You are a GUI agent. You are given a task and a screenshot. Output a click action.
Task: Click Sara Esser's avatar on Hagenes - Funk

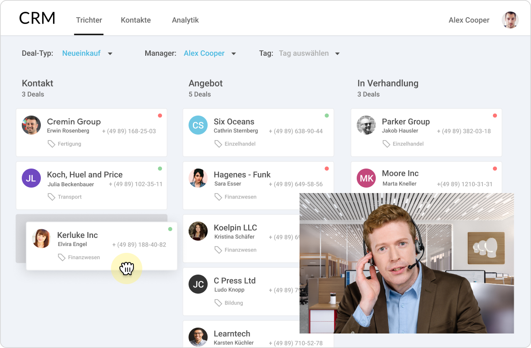pyautogui.click(x=198, y=178)
